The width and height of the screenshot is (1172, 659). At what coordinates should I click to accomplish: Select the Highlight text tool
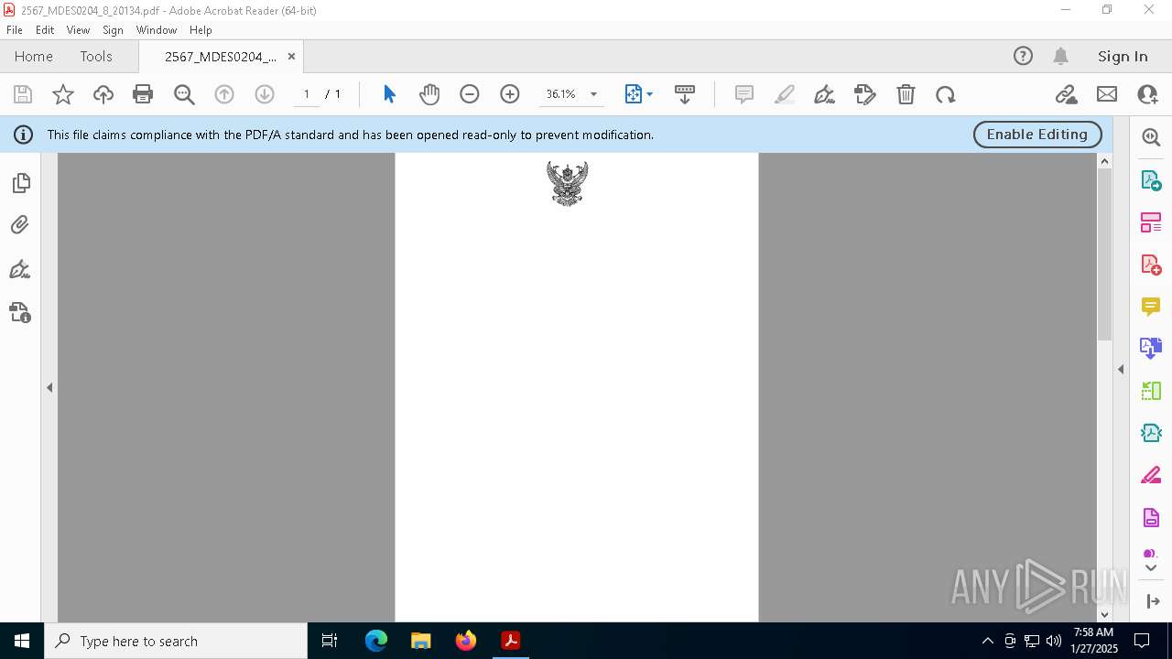(785, 94)
